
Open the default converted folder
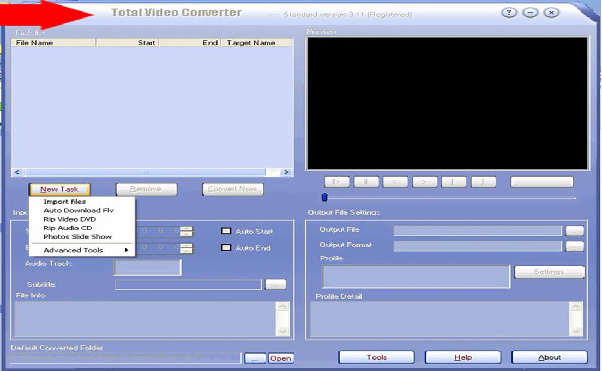click(281, 358)
